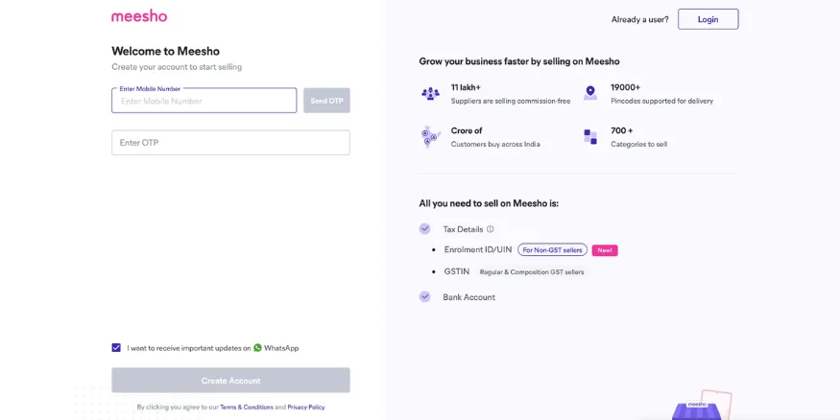Click 'Customers buy across India' text

tap(495, 145)
